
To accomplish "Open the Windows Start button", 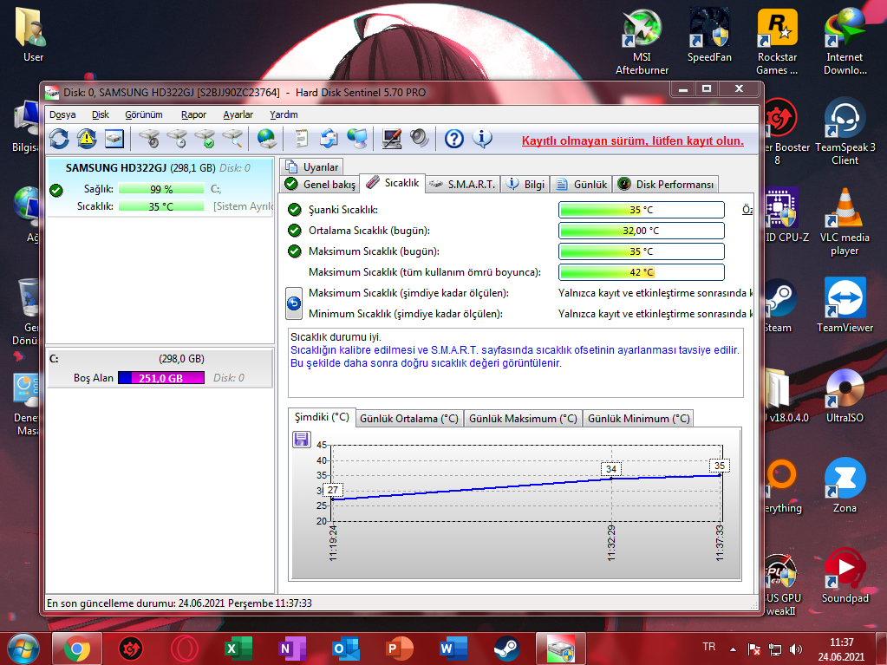I will click(x=23, y=648).
